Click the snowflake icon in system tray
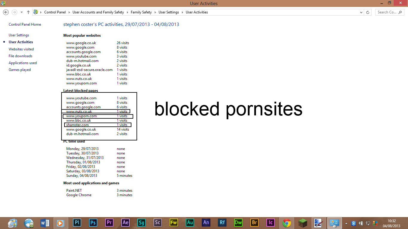The image size is (408, 229). click(x=353, y=223)
